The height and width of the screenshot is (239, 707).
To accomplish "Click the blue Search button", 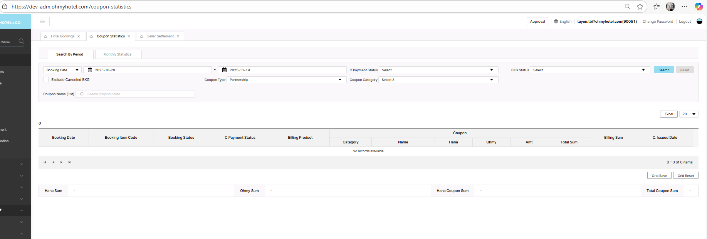I will pyautogui.click(x=664, y=70).
